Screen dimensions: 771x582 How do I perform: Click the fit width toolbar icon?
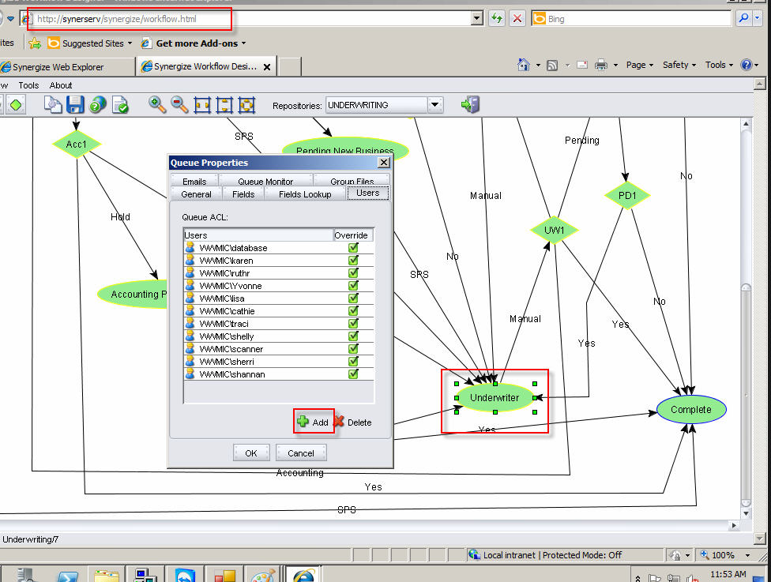point(202,105)
